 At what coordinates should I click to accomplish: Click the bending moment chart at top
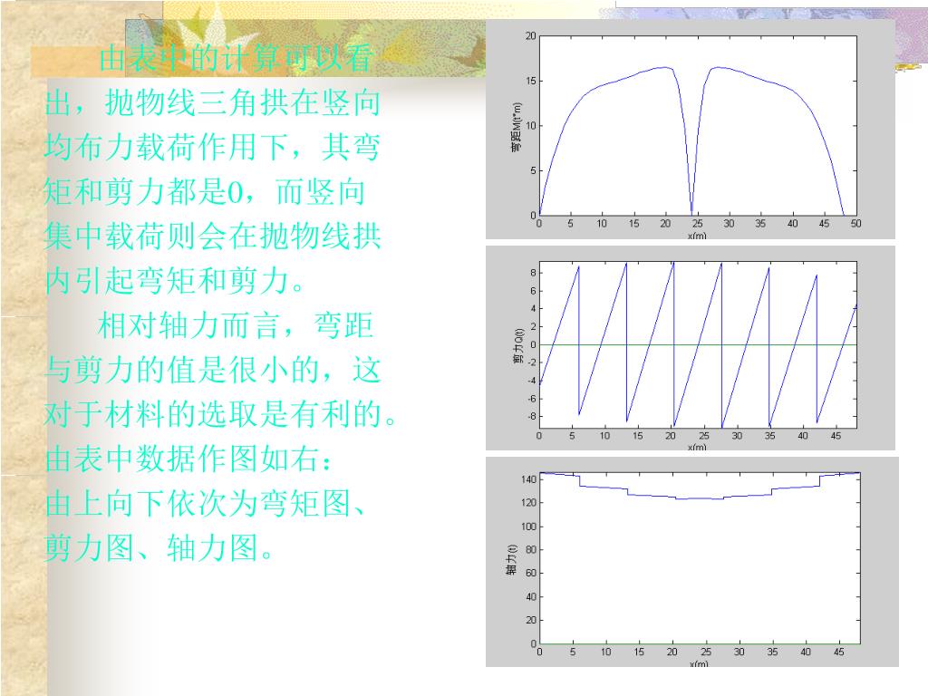[690, 129]
